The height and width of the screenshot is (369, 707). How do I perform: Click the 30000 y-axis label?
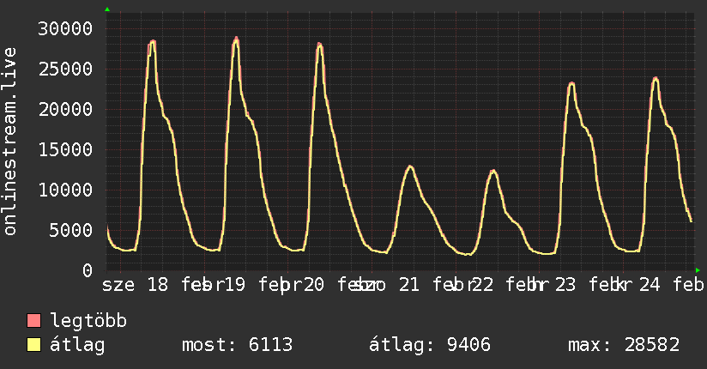tap(65, 29)
